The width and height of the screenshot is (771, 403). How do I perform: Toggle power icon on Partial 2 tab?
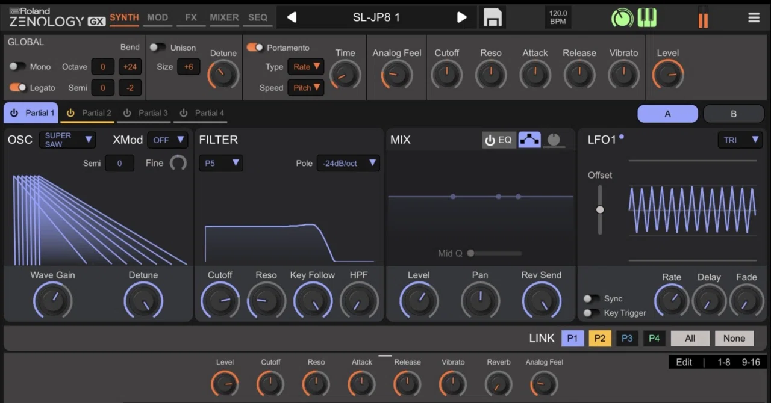pos(70,113)
